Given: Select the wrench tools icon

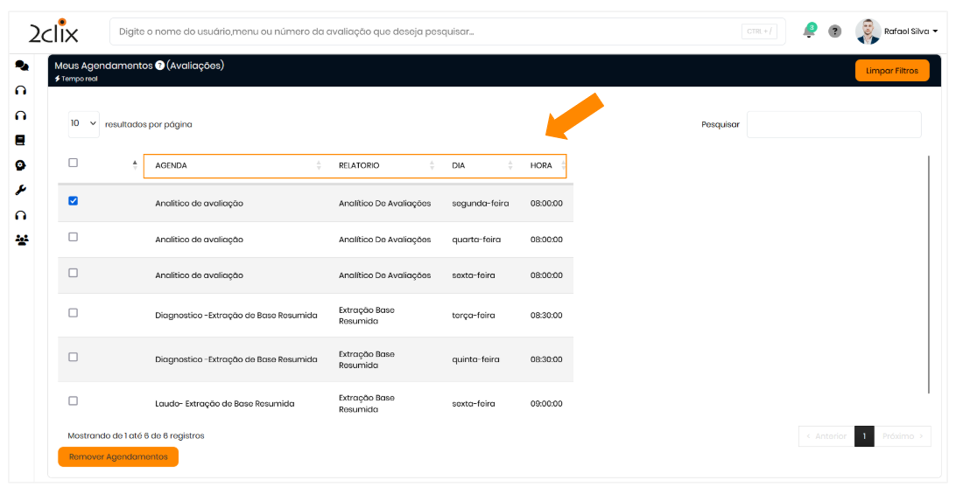Looking at the screenshot, I should coord(21,190).
